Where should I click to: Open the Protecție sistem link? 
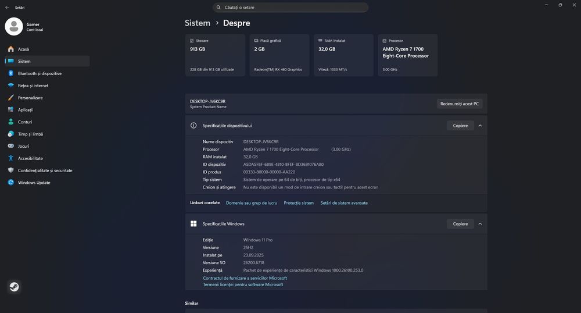point(299,203)
